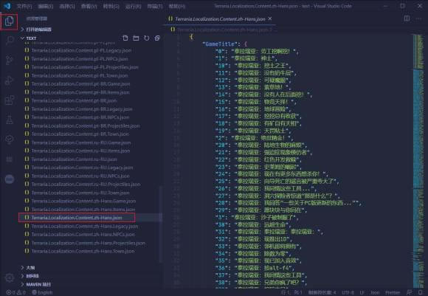This screenshot has width=428, height=296.
Task: Click the New Folder icon in explorer
Action: [x=136, y=38]
